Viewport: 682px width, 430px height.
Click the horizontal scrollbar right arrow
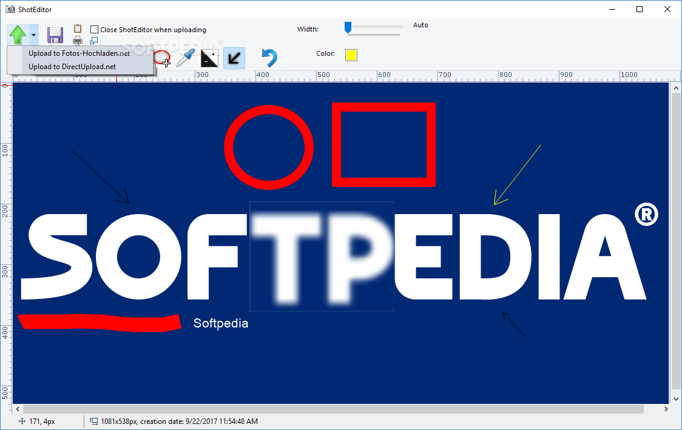point(666,409)
